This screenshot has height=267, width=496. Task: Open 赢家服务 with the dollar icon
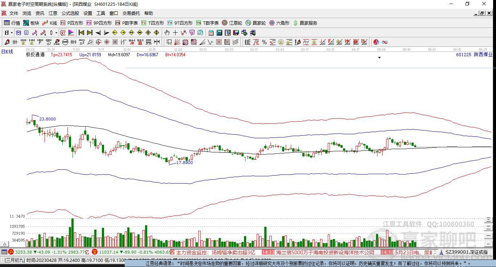coord(305,23)
